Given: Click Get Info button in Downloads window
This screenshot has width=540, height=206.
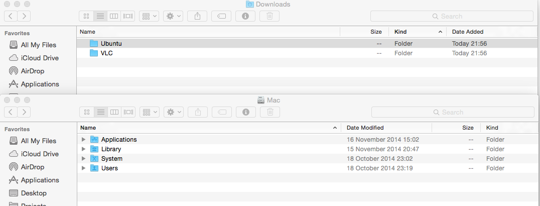Looking at the screenshot, I should click(x=245, y=16).
